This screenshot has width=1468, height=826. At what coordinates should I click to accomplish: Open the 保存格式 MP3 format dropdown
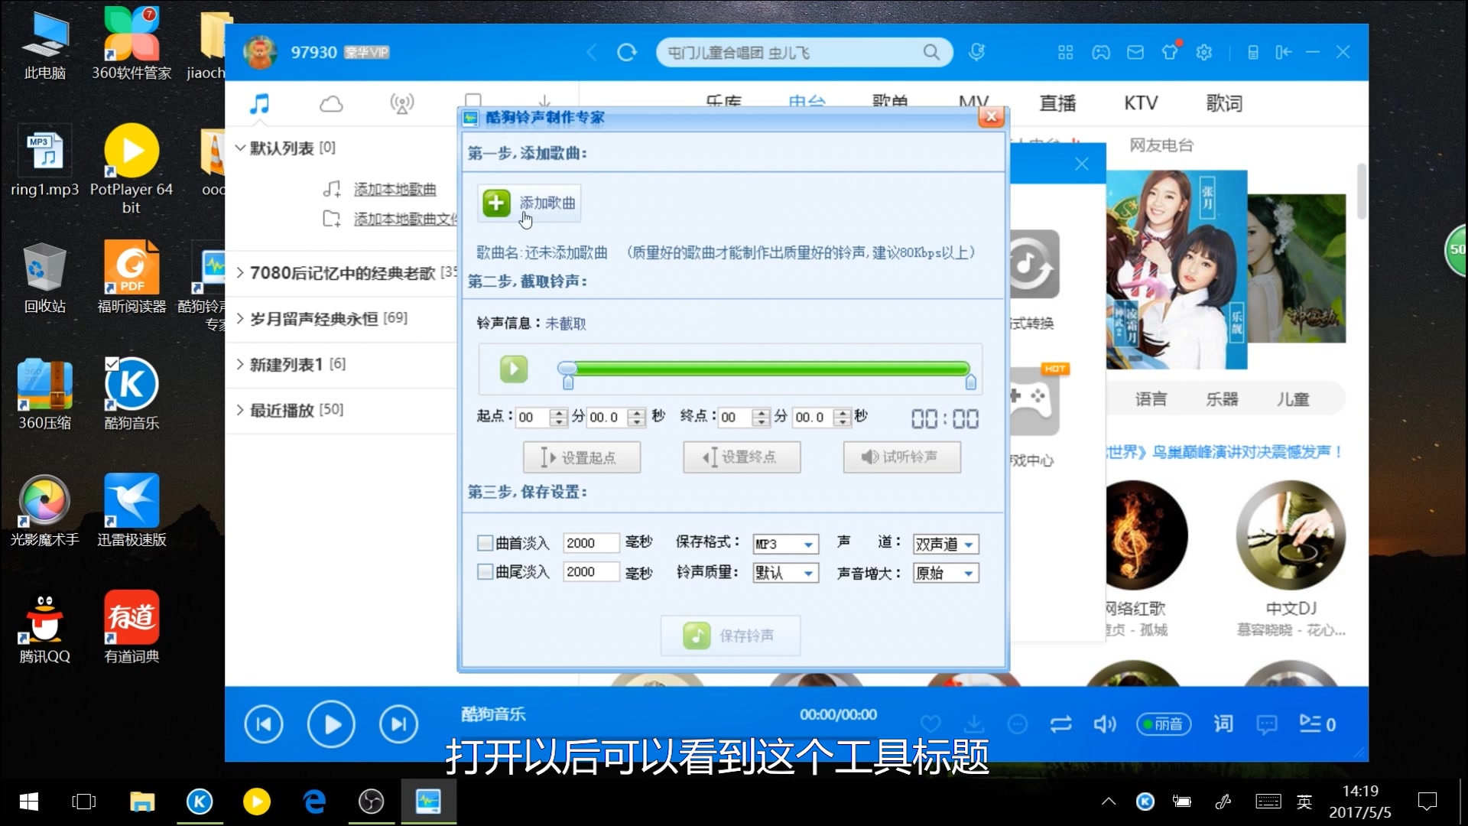(x=786, y=544)
